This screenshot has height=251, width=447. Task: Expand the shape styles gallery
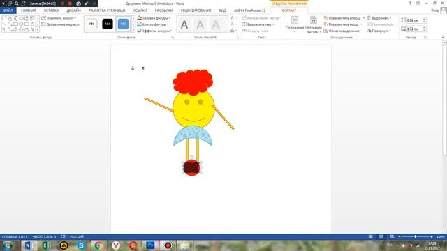tap(133, 29)
